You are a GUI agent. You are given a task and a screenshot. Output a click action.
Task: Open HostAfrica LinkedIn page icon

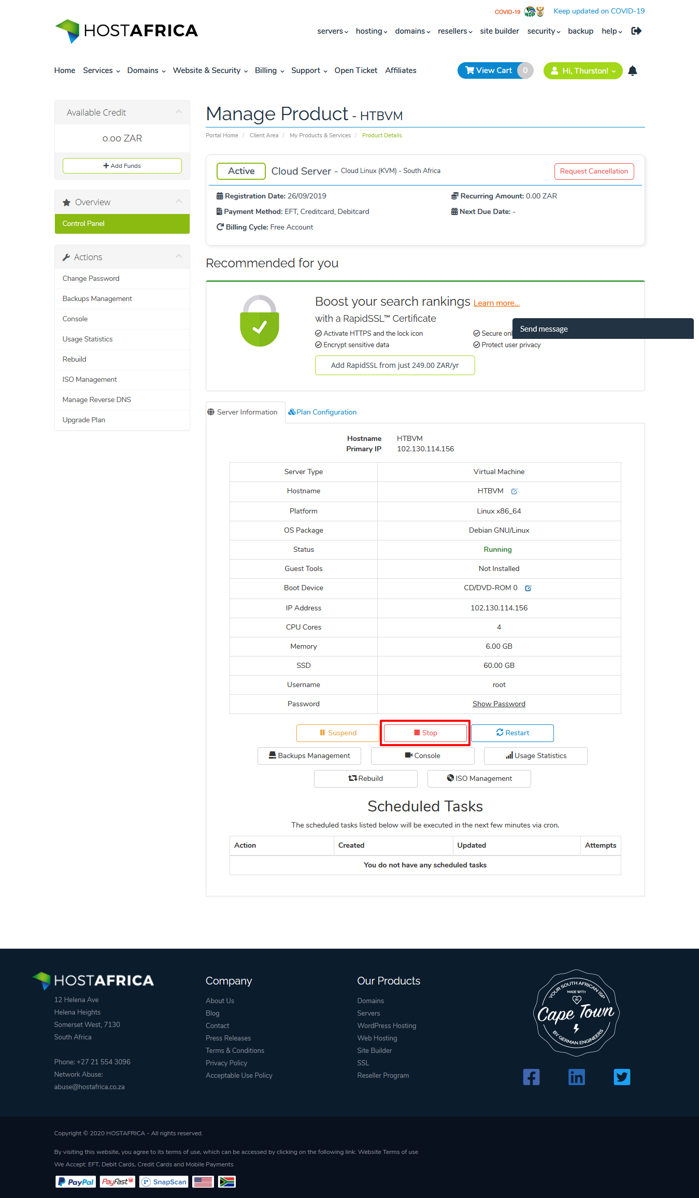[x=576, y=1077]
